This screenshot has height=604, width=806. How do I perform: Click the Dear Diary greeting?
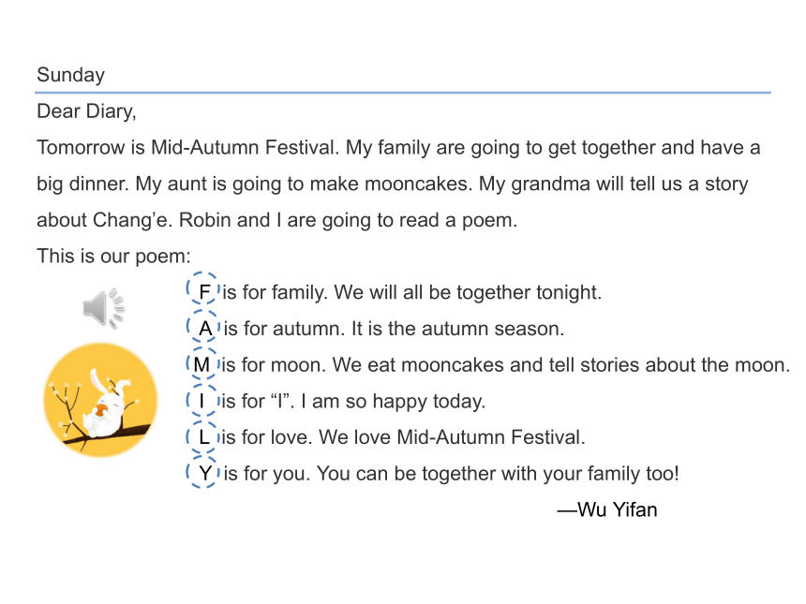point(86,111)
